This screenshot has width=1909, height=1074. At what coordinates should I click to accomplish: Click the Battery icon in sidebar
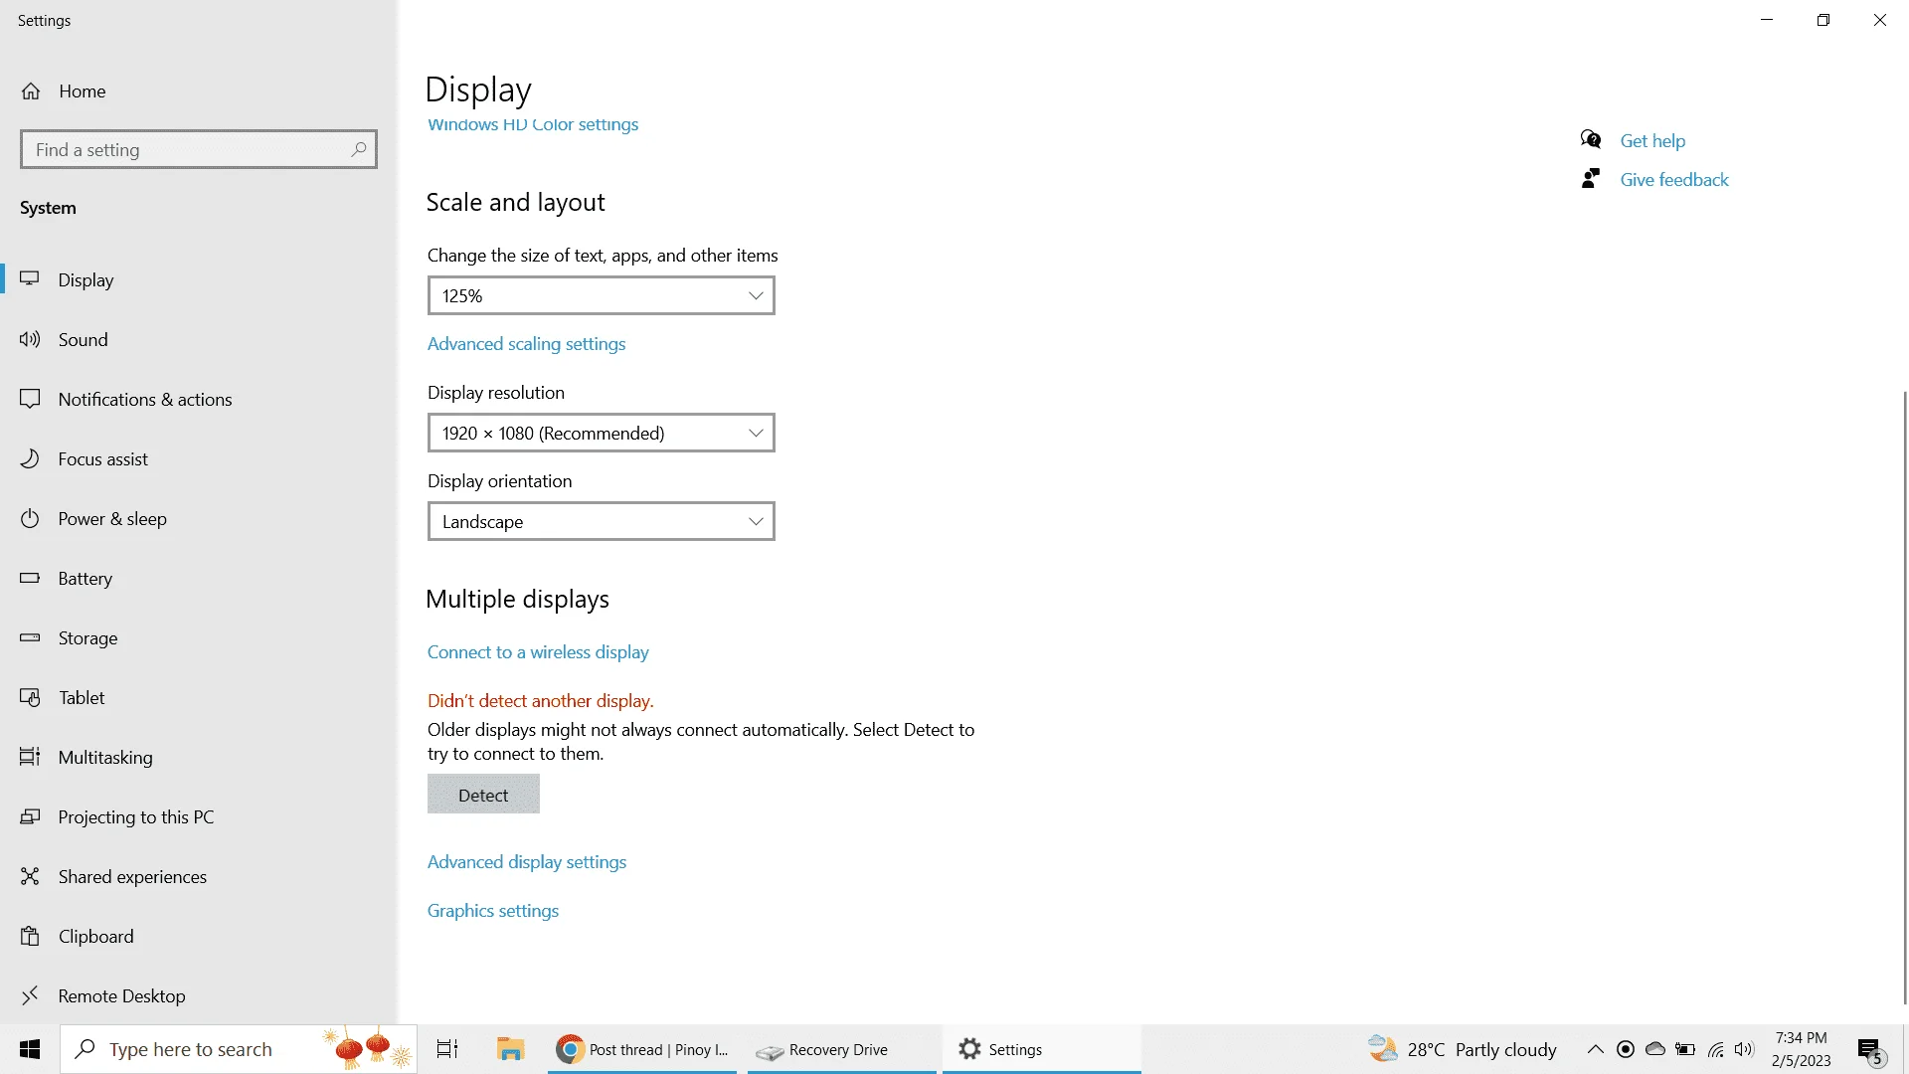pos(30,578)
